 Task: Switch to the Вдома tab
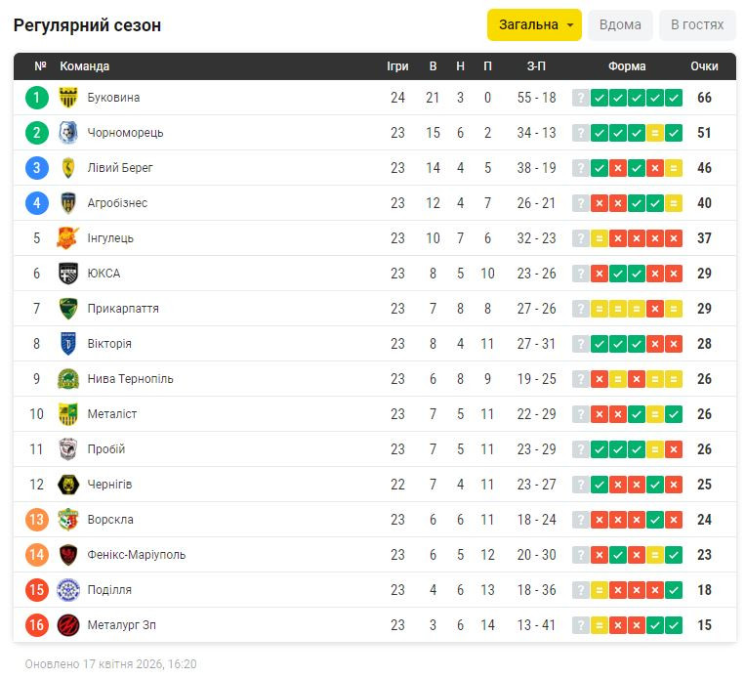tap(620, 25)
